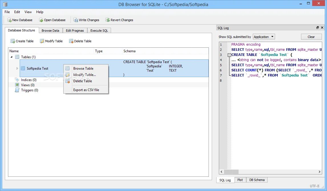Choose Delete Table from context menu
The height and width of the screenshot is (191, 327).
[x=86, y=81]
